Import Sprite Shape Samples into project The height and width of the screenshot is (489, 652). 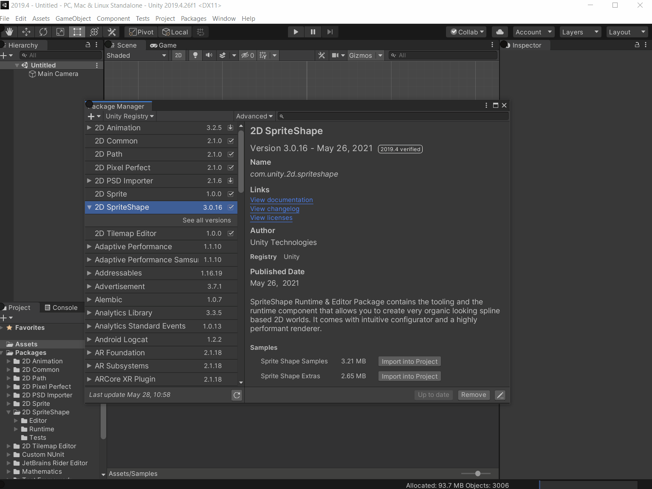tap(409, 362)
